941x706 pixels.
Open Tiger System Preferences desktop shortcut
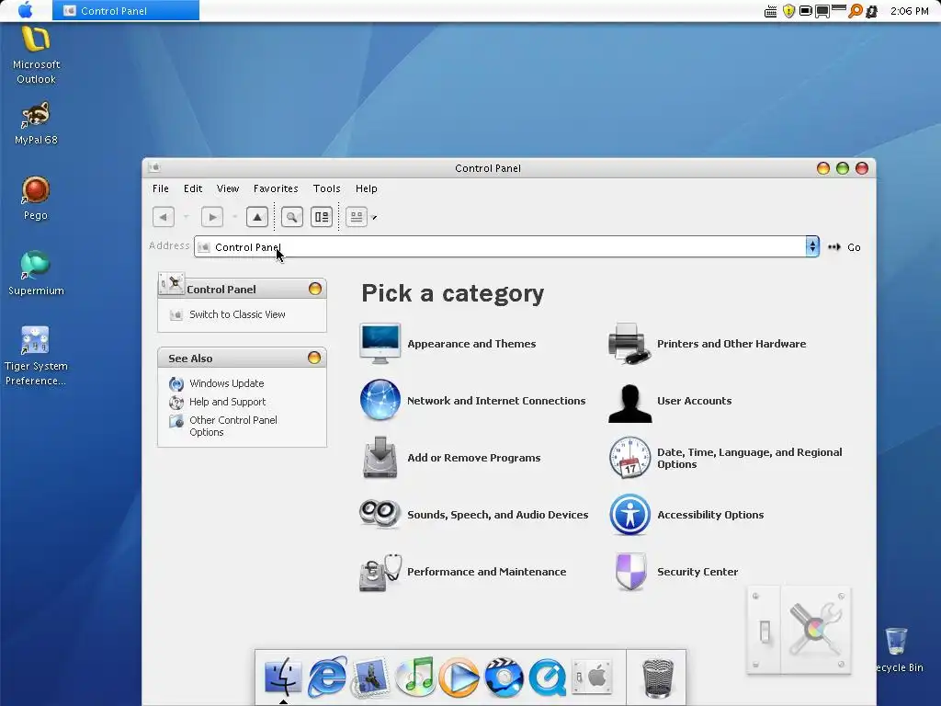[x=36, y=356]
